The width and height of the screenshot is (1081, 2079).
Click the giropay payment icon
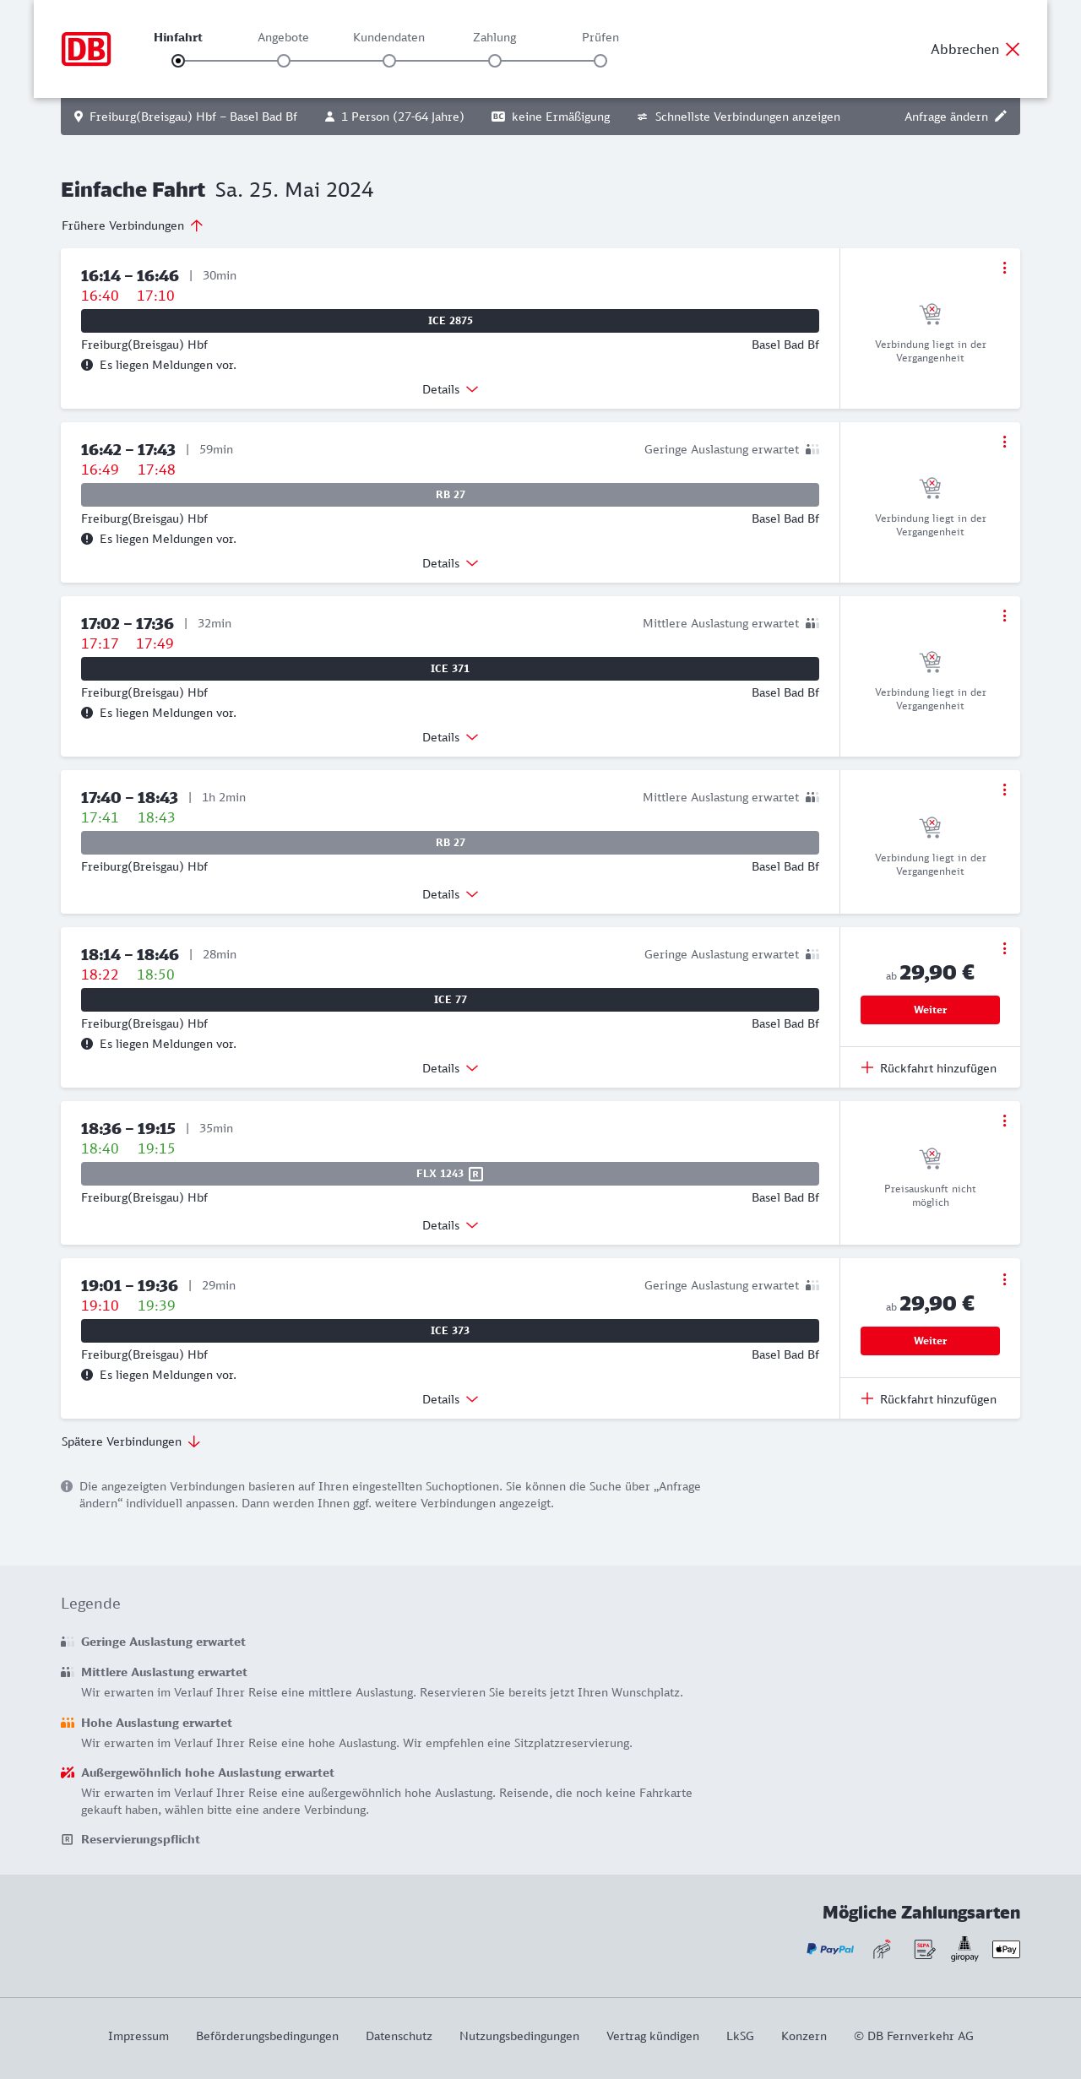click(964, 1949)
